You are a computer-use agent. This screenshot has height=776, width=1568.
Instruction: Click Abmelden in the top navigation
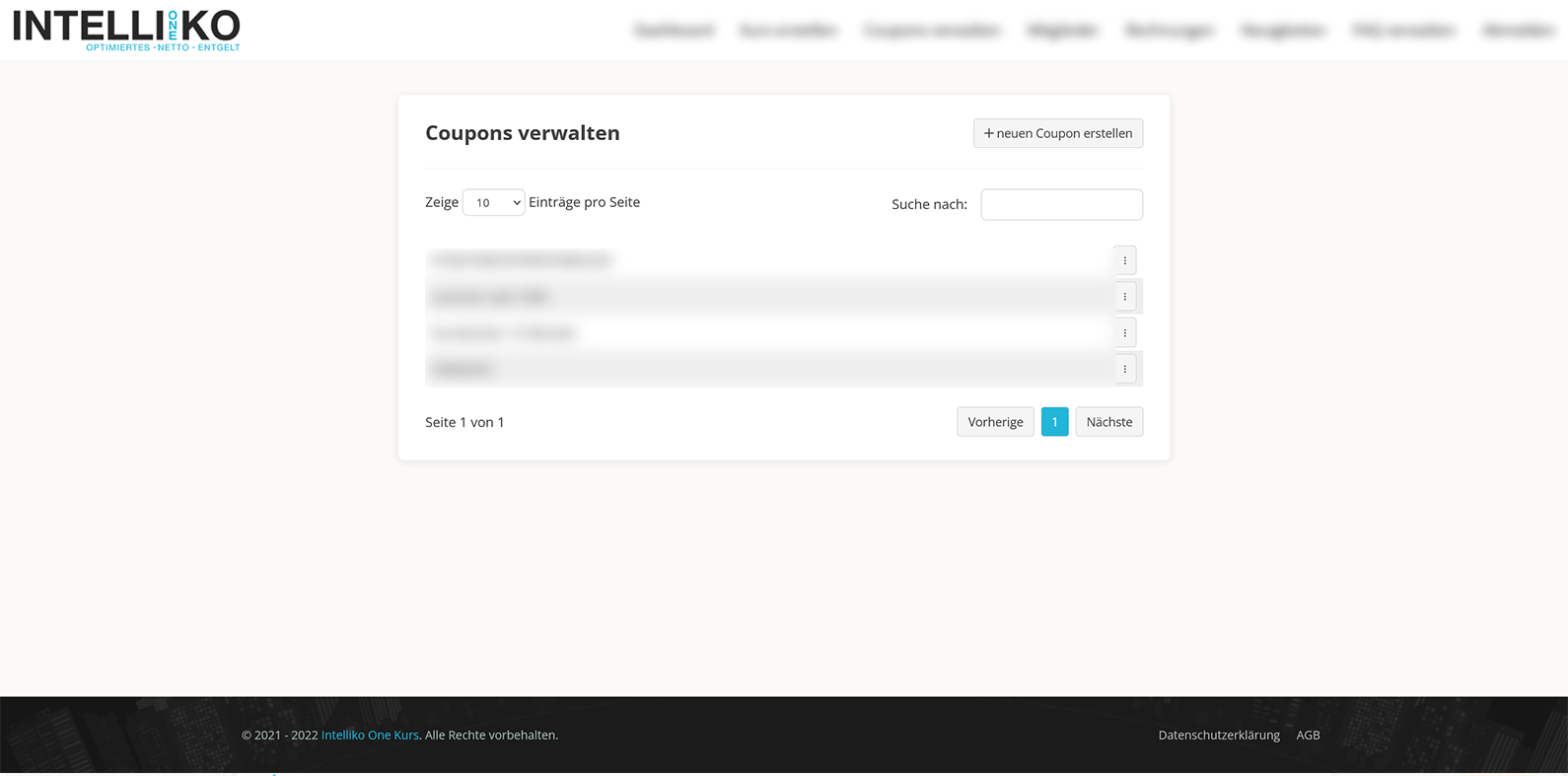(x=1518, y=31)
